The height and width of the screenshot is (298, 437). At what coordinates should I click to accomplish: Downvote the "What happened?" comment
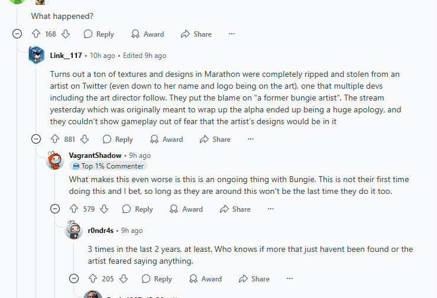coord(66,34)
